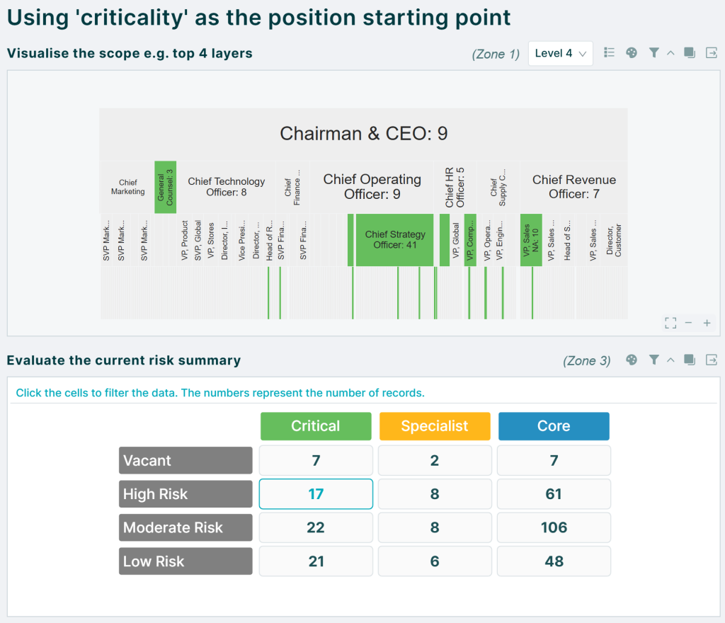
Task: Open color palette settings for Zone 3
Action: click(631, 360)
